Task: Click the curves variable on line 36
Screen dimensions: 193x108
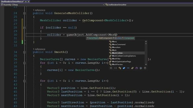Action: point(70,59)
